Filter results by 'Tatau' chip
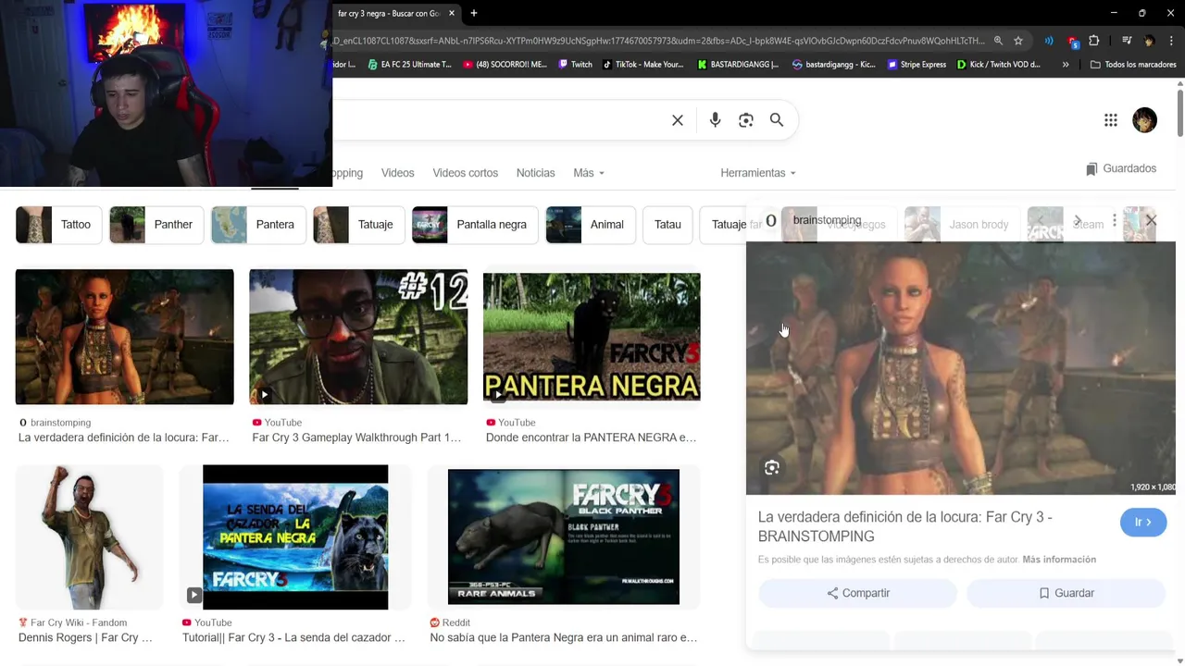 (667, 225)
